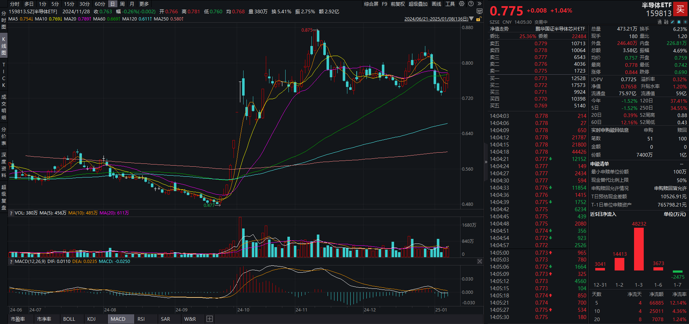Open the help question-mark icon
The image size is (689, 324).
(x=471, y=4)
